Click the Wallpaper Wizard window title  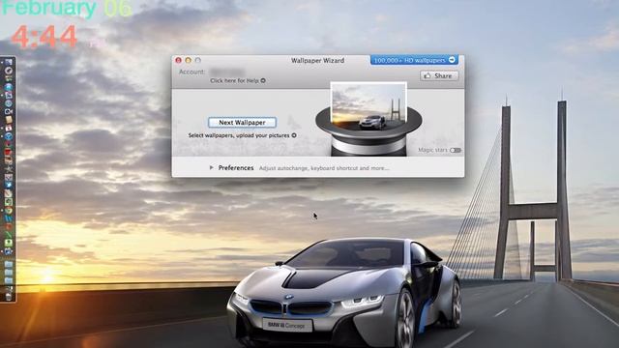click(x=317, y=60)
